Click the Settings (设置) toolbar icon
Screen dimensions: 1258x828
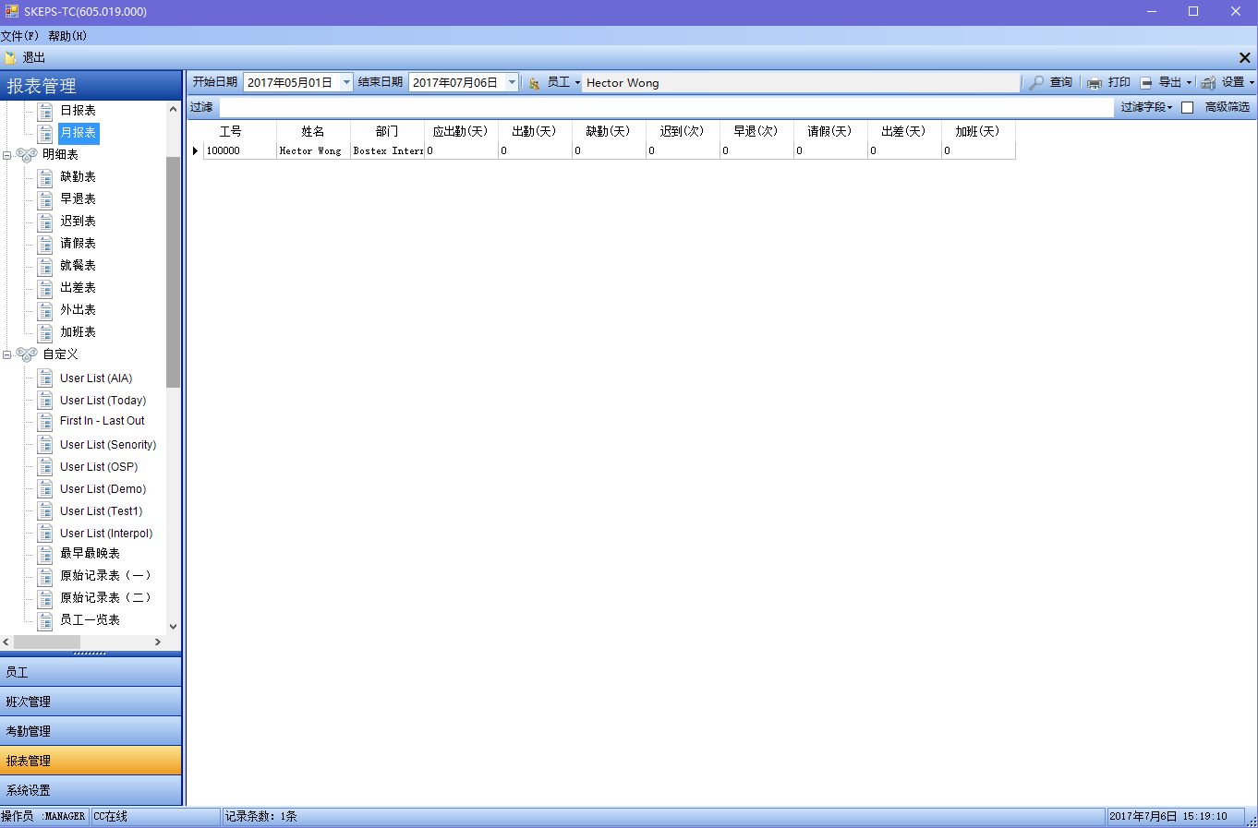coord(1208,83)
